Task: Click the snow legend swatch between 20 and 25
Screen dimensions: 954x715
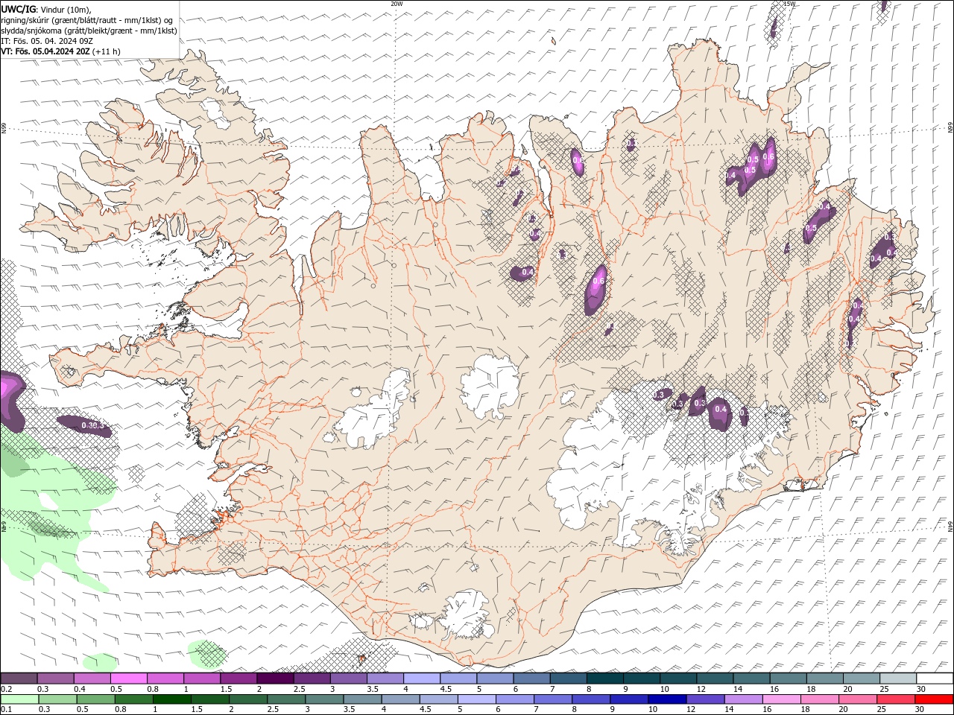Action: click(860, 679)
